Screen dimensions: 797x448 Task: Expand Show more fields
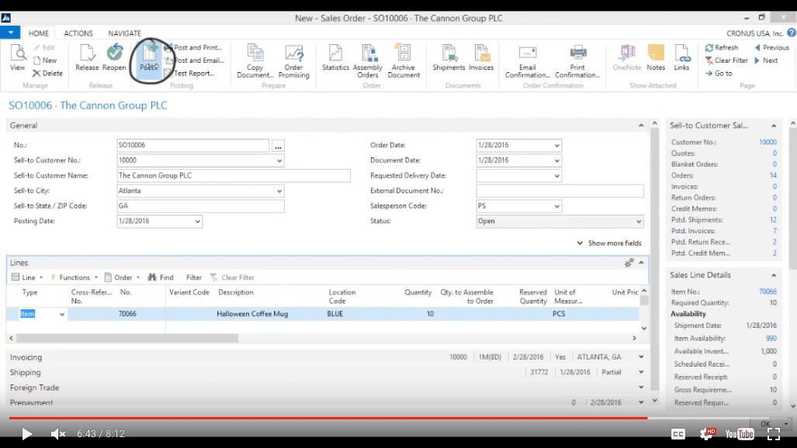(x=609, y=243)
